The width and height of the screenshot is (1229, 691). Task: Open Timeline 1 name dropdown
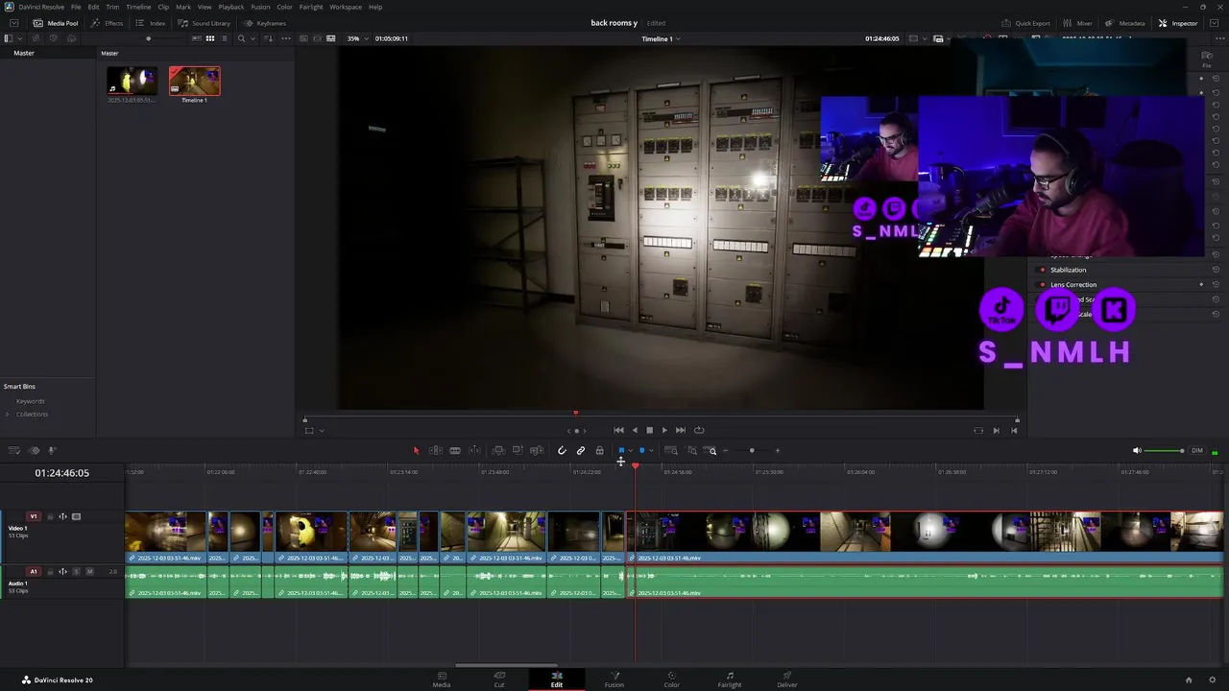coord(661,38)
